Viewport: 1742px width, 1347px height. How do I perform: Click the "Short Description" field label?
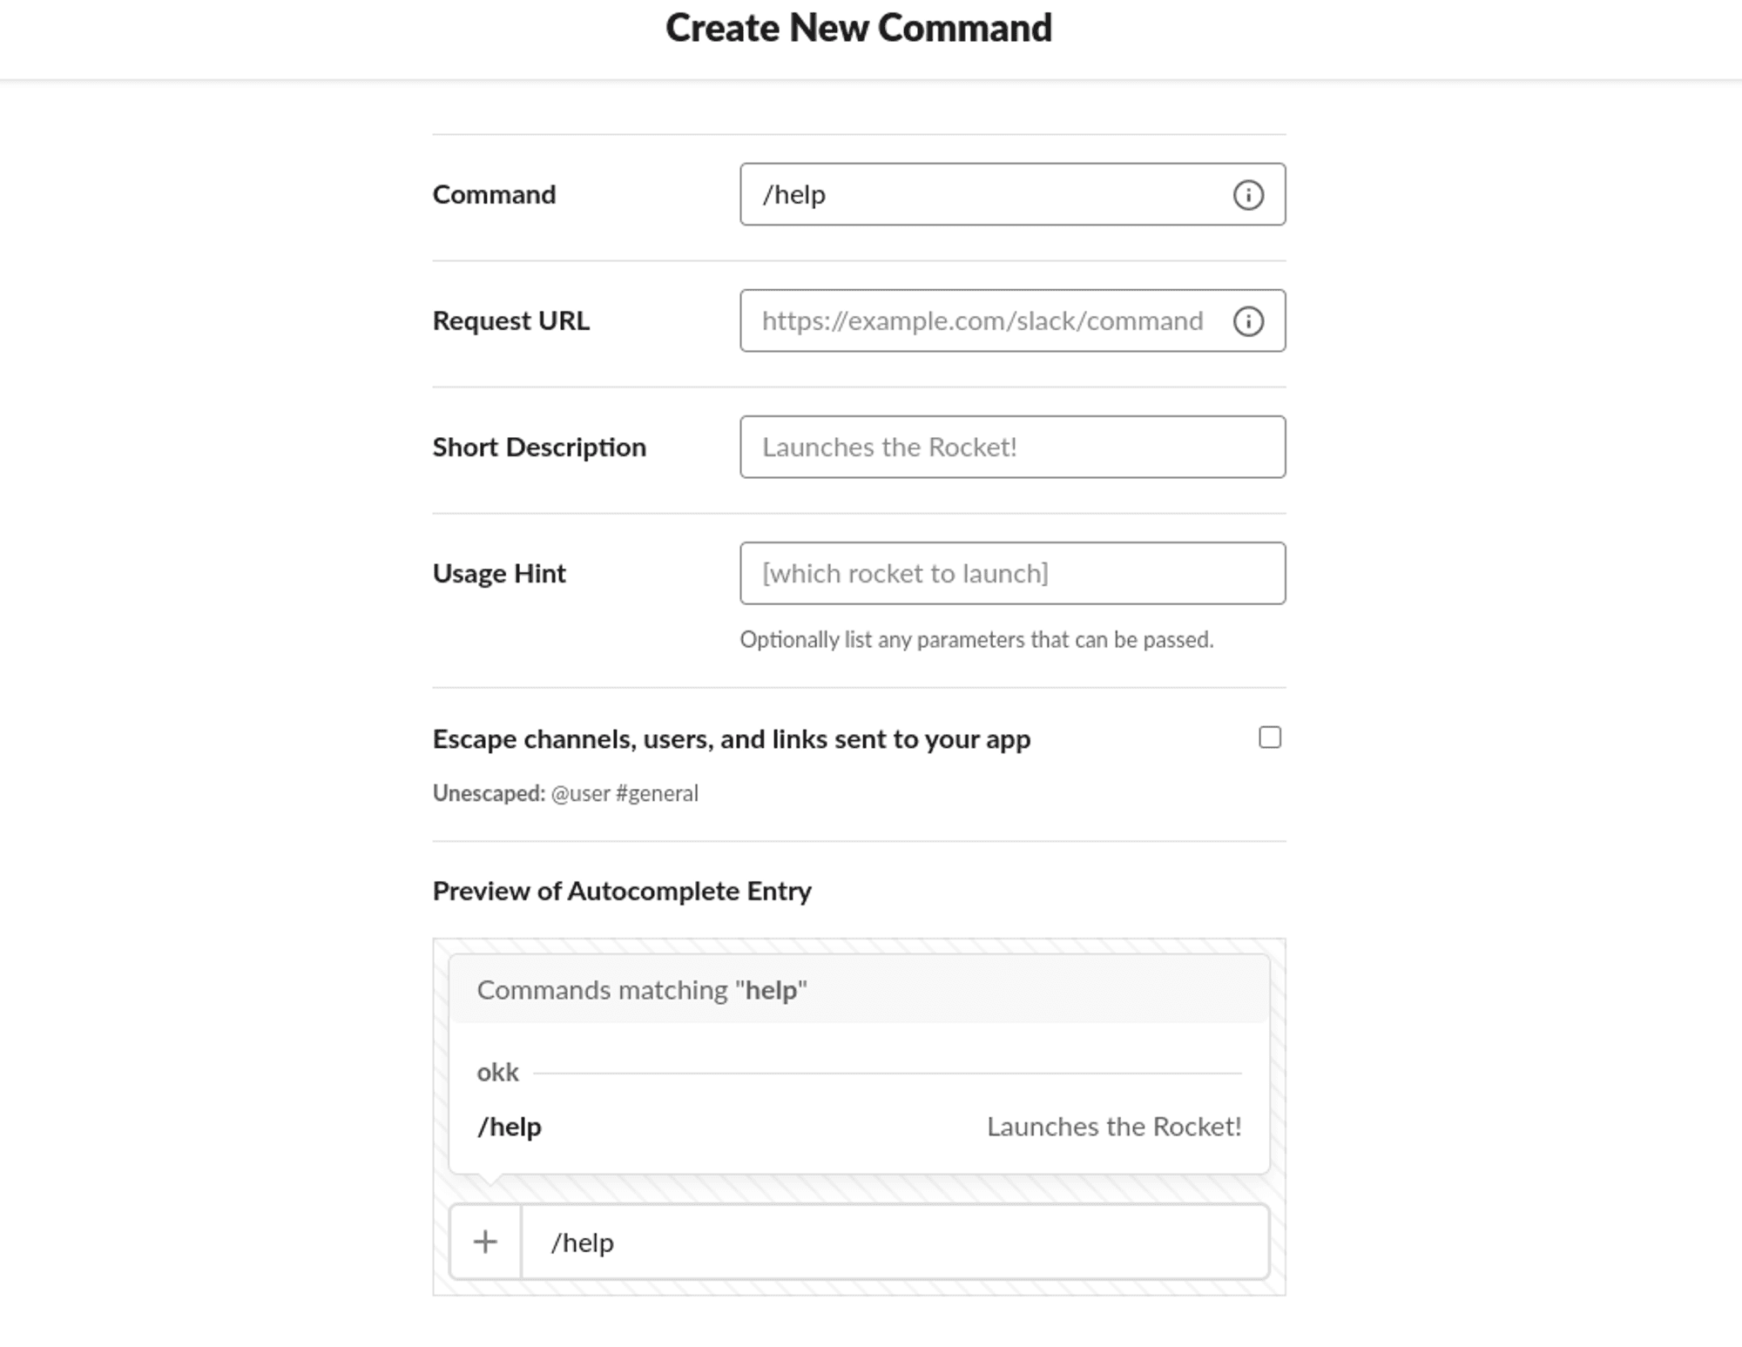539,448
